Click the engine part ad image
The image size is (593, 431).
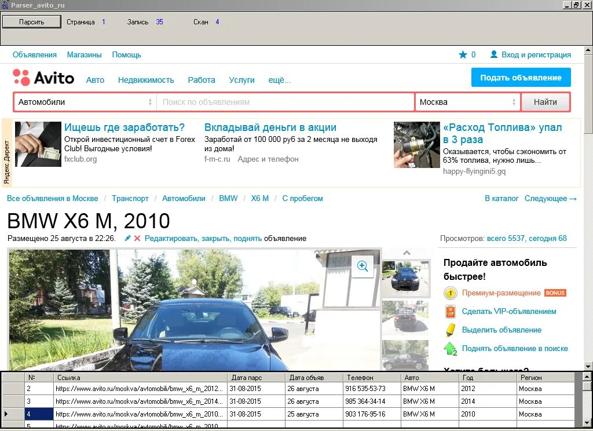coord(417,145)
